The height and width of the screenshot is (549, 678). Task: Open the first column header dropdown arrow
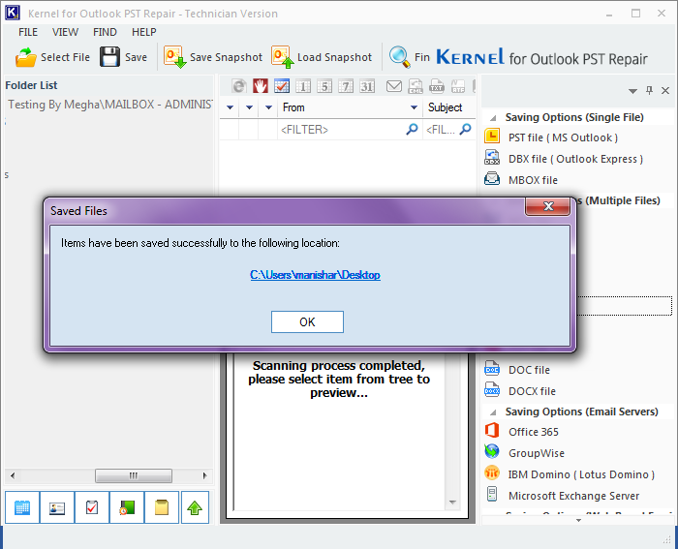pyautogui.click(x=231, y=107)
